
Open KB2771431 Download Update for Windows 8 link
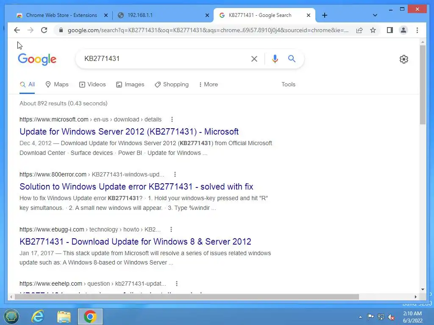135,242
